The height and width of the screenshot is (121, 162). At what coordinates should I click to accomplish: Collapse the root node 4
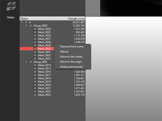pyautogui.click(x=22, y=22)
